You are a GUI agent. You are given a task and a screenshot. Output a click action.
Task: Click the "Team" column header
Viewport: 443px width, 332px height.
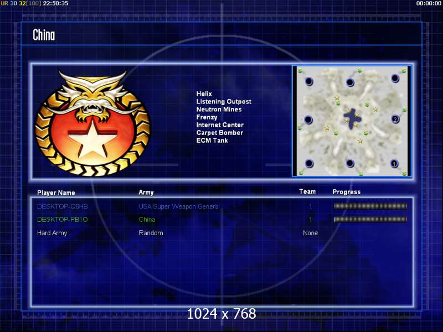[307, 191]
